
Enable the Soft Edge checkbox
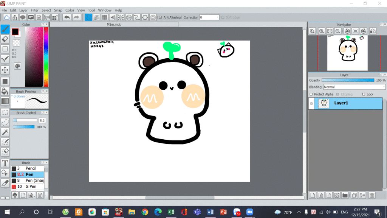[x=223, y=17]
